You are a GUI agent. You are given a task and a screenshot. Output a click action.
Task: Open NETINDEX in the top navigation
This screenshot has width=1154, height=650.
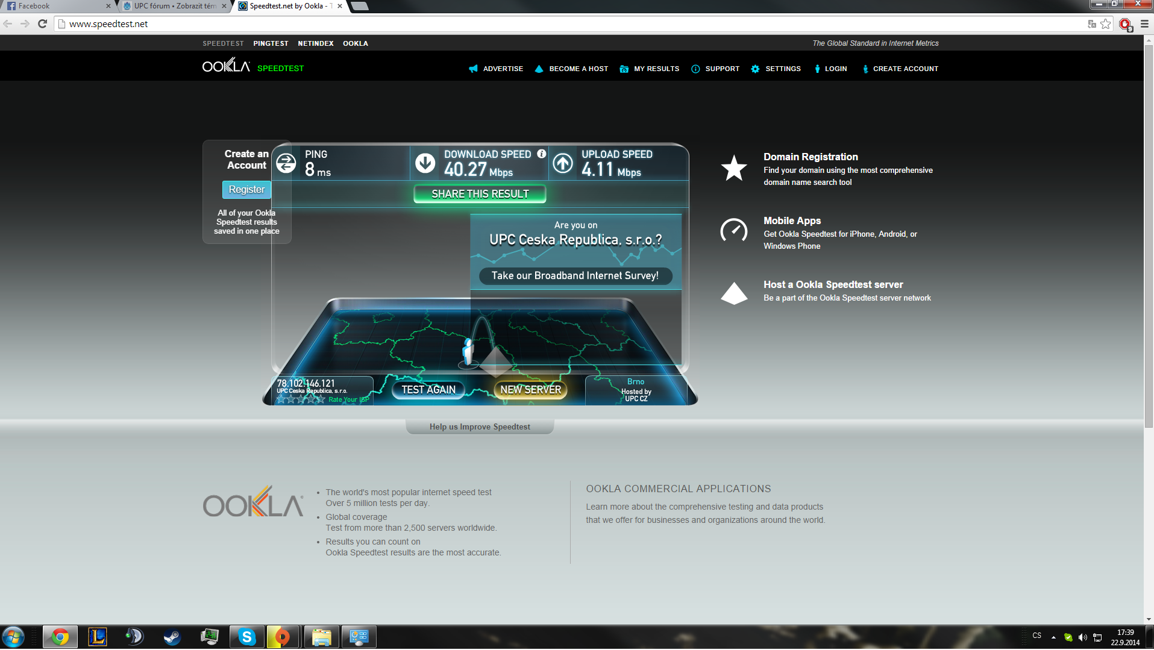coord(316,43)
